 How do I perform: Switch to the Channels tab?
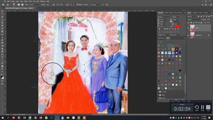coord(195,13)
